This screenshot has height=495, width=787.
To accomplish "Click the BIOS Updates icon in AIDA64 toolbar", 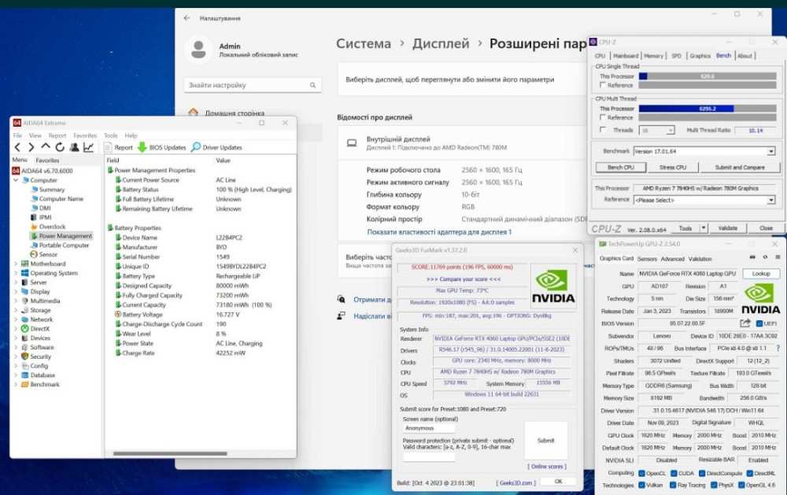I will (x=142, y=147).
